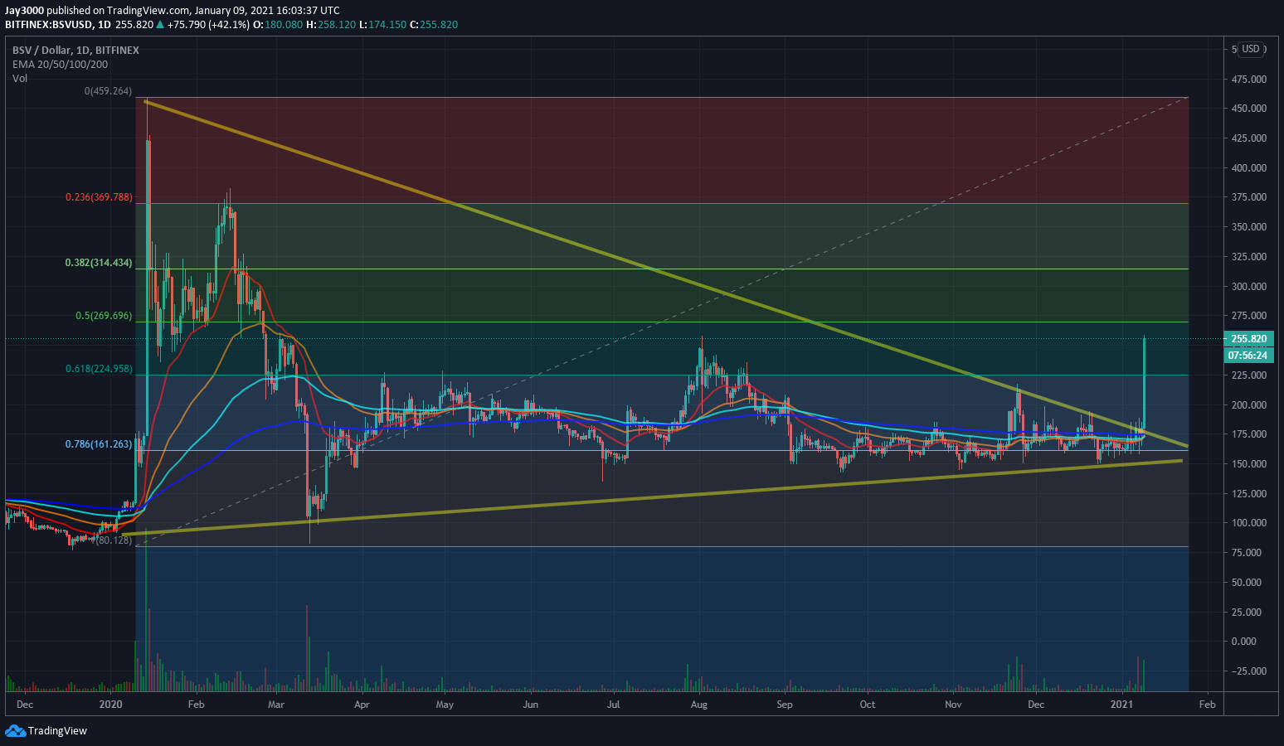Screen dimensions: 1284x746
Task: Click the +75.790 (+42.1%) change value
Action: 208,25
